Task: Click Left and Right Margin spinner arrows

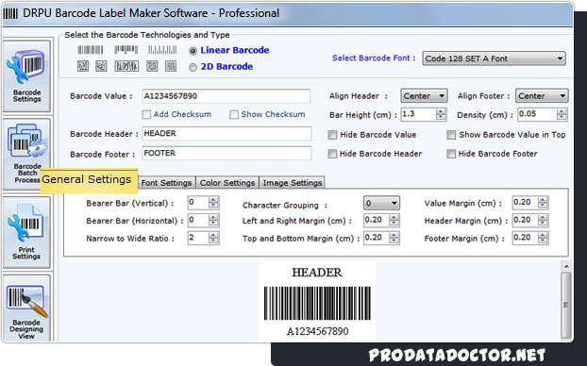Action: (394, 221)
